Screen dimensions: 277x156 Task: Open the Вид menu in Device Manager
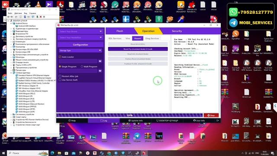pyautogui.click(x=26, y=13)
